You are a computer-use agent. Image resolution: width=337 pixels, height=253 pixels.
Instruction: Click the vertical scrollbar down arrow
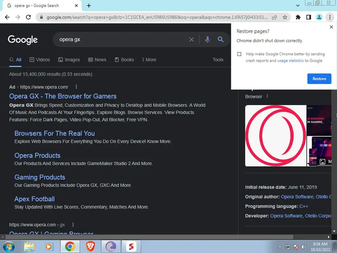(x=334, y=231)
